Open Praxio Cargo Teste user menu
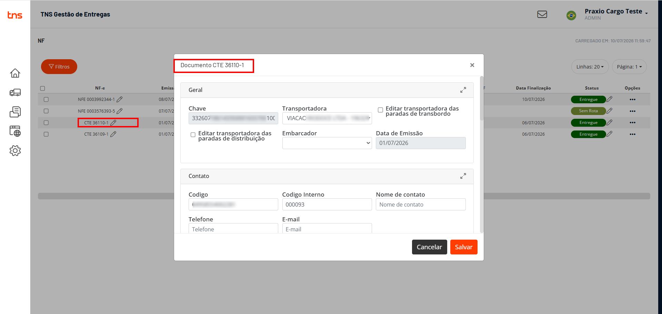Screen dimensions: 662x314 click(616, 14)
